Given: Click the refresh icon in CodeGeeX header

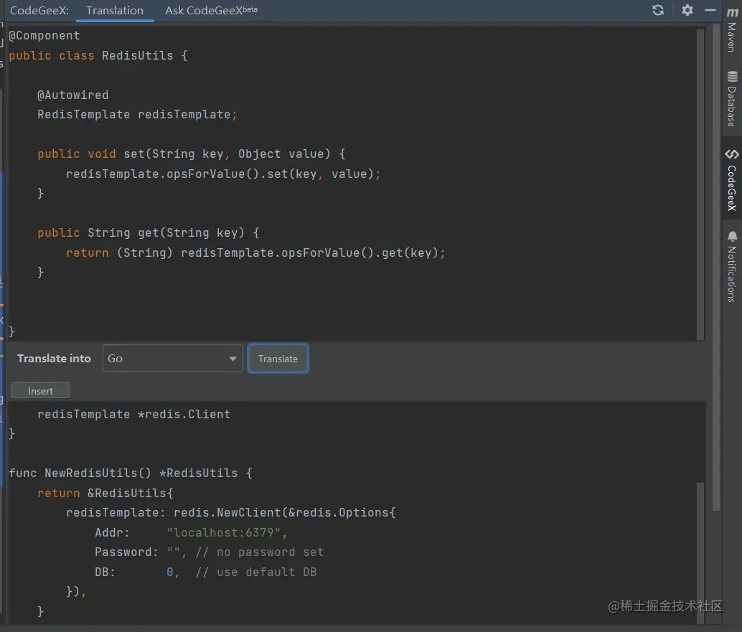Looking at the screenshot, I should click(x=658, y=10).
